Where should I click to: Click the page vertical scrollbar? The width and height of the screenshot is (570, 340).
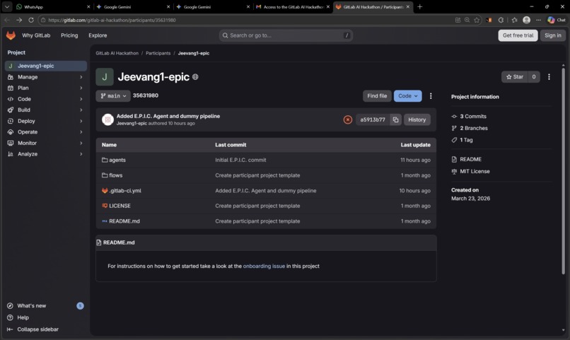(x=563, y=171)
